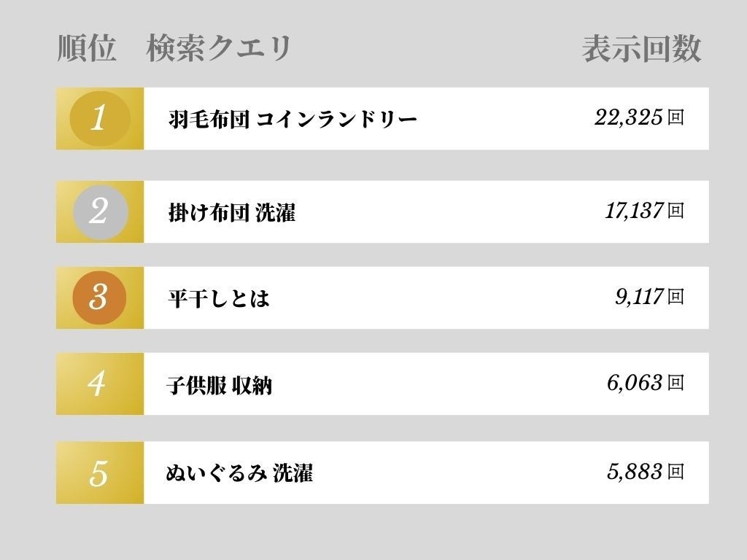Click the bronze number 3 rank badge
Viewport: 747px width, 560px height.
99,297
